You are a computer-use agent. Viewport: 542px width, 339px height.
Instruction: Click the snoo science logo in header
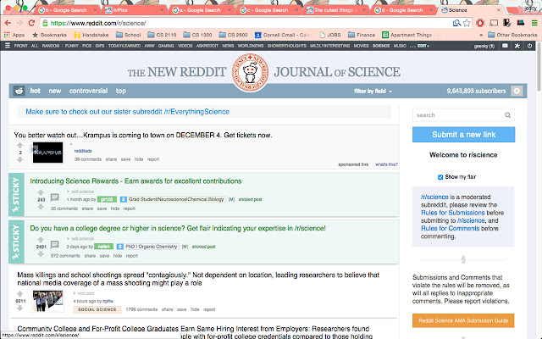point(251,73)
